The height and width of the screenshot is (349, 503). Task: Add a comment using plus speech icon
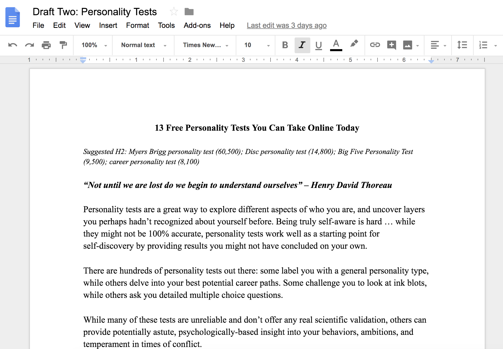click(391, 45)
